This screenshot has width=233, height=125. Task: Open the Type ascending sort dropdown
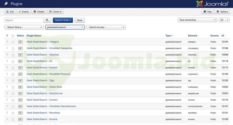[x=197, y=20]
